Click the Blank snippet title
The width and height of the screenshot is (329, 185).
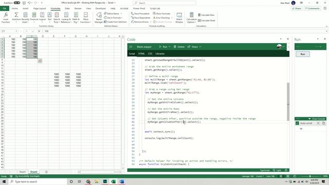pos(144,47)
